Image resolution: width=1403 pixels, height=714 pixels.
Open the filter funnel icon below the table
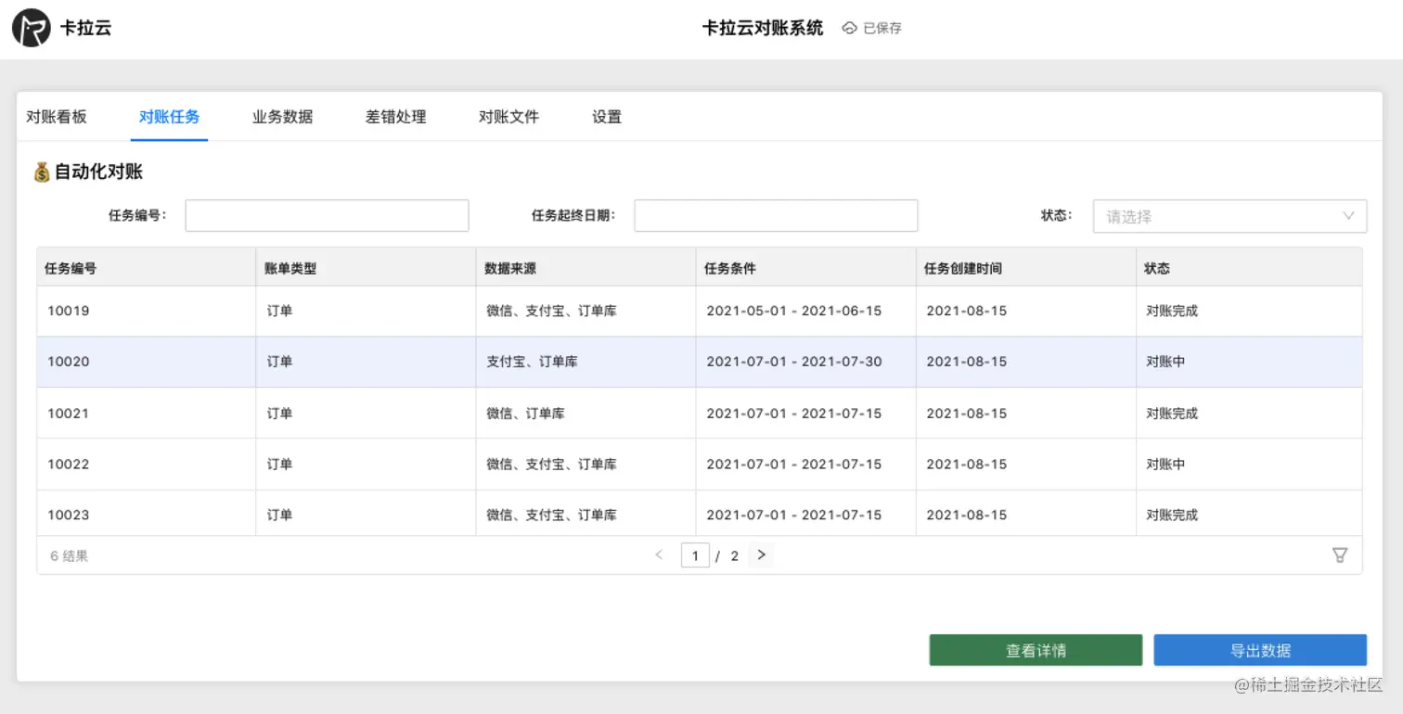[x=1340, y=555]
